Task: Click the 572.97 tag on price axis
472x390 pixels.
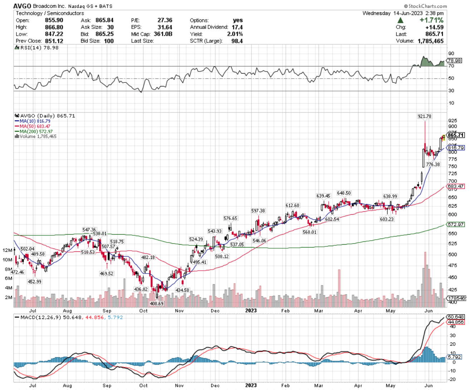Action: coord(456,225)
